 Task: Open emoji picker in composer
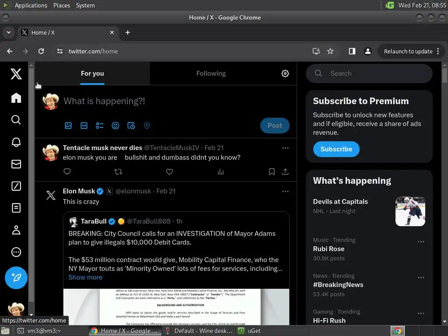115,126
